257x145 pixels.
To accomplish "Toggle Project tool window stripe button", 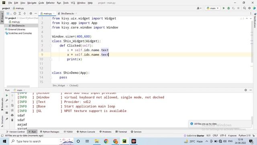I will point(2,17).
